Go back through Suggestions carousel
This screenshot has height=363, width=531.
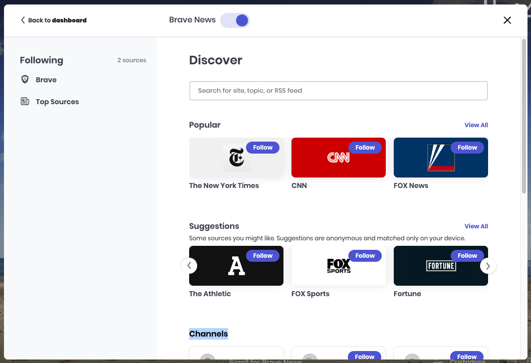189,266
